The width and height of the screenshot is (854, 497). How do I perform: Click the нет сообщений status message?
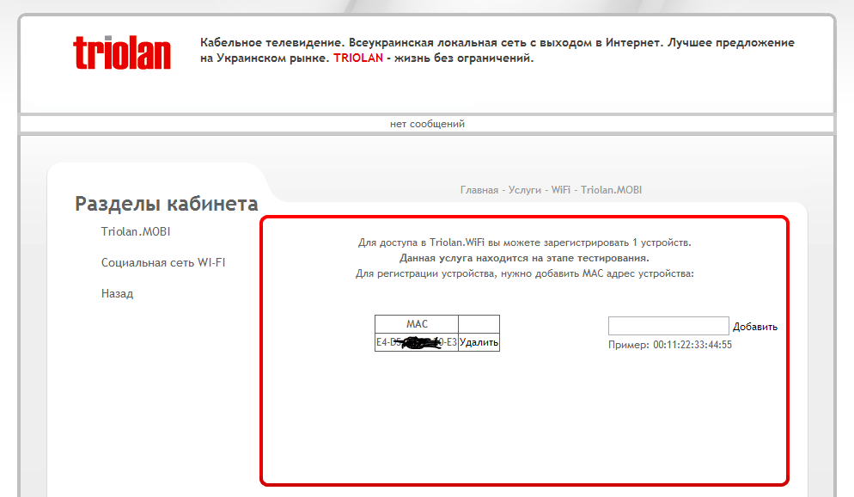(x=427, y=124)
